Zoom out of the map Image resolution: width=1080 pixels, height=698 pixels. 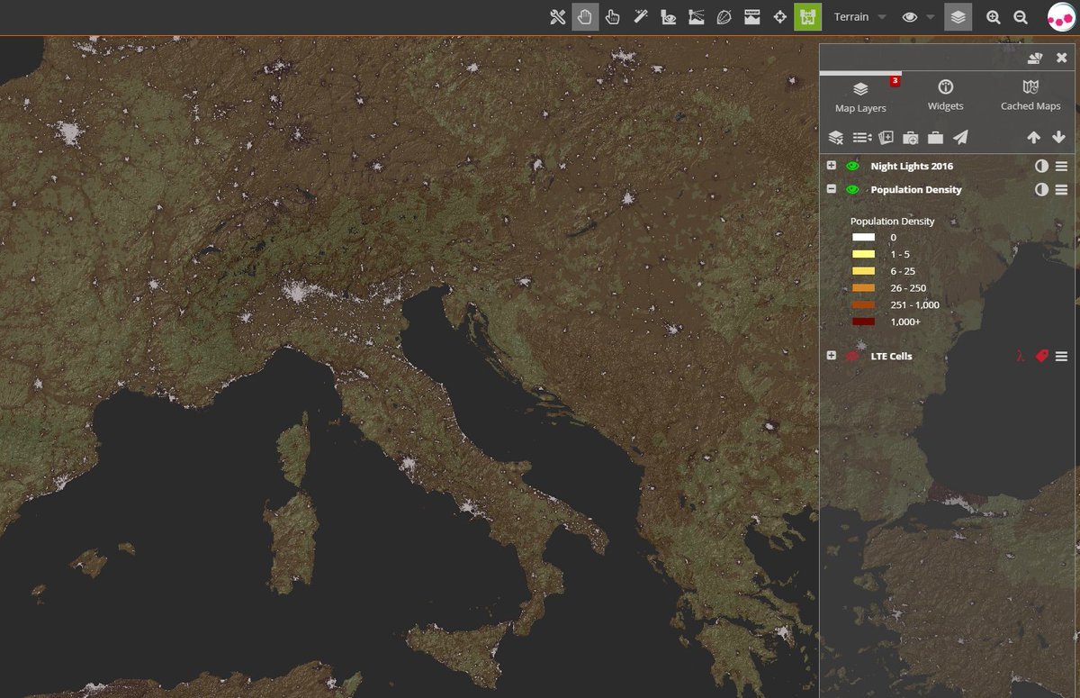point(1021,17)
